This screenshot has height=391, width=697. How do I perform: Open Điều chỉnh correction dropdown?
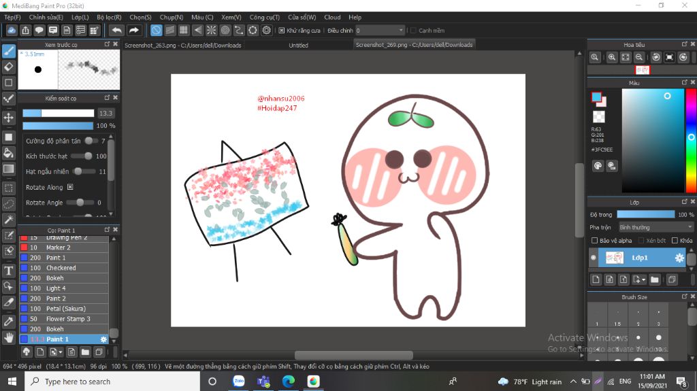click(380, 30)
